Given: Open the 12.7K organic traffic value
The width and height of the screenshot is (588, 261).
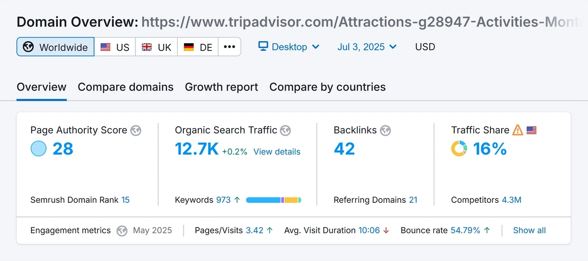Looking at the screenshot, I should (196, 149).
